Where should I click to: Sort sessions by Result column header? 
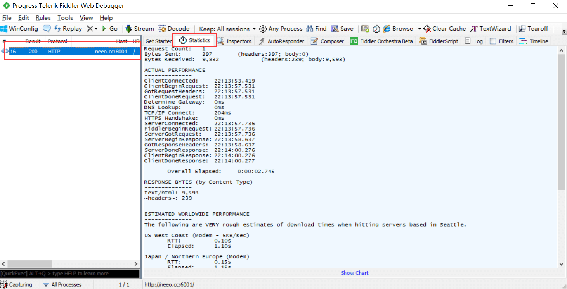pyautogui.click(x=33, y=41)
